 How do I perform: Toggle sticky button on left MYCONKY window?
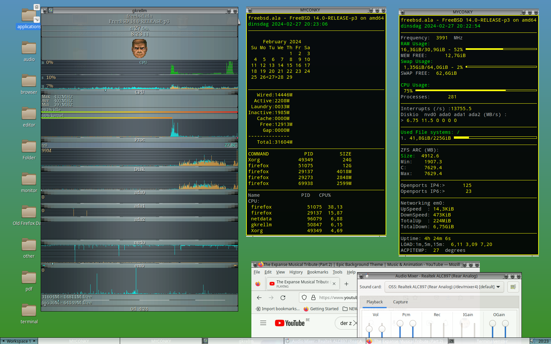click(250, 10)
